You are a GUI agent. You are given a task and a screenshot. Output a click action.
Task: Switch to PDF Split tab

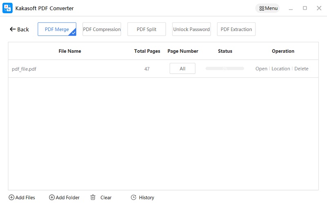[147, 29]
